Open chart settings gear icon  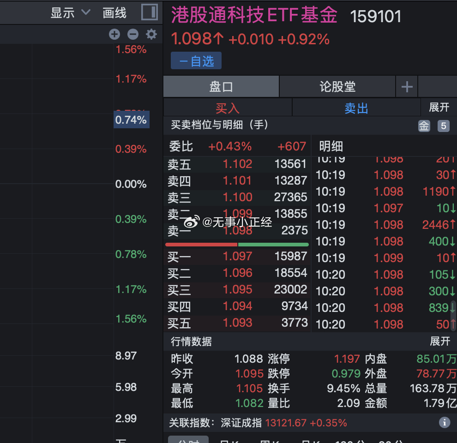[151, 34]
